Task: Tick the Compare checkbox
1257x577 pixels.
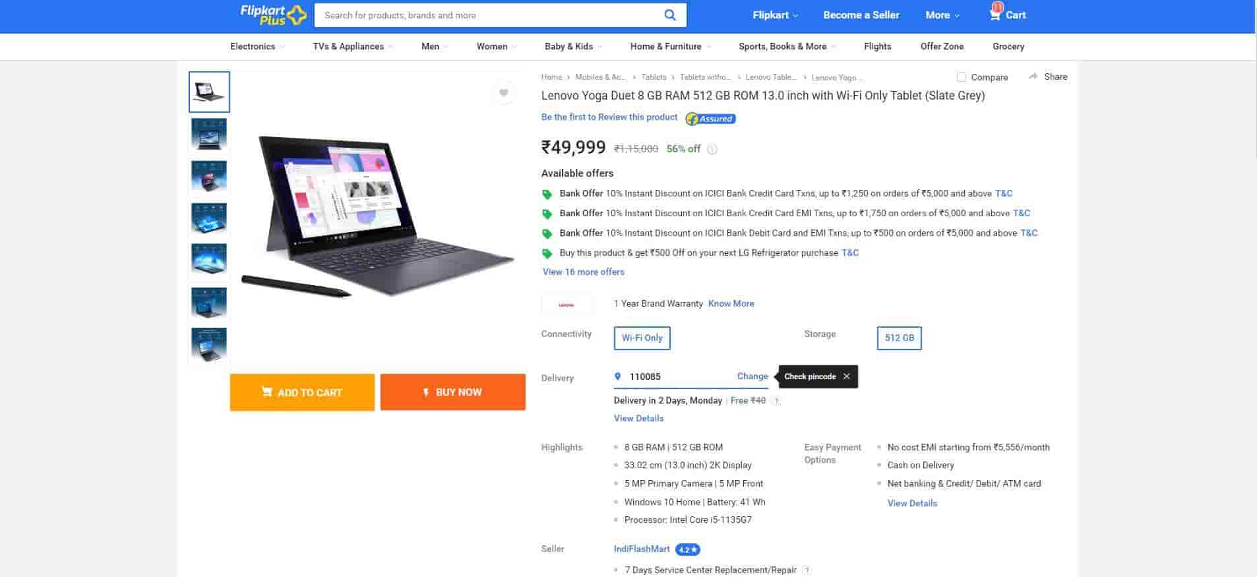Action: pos(962,77)
